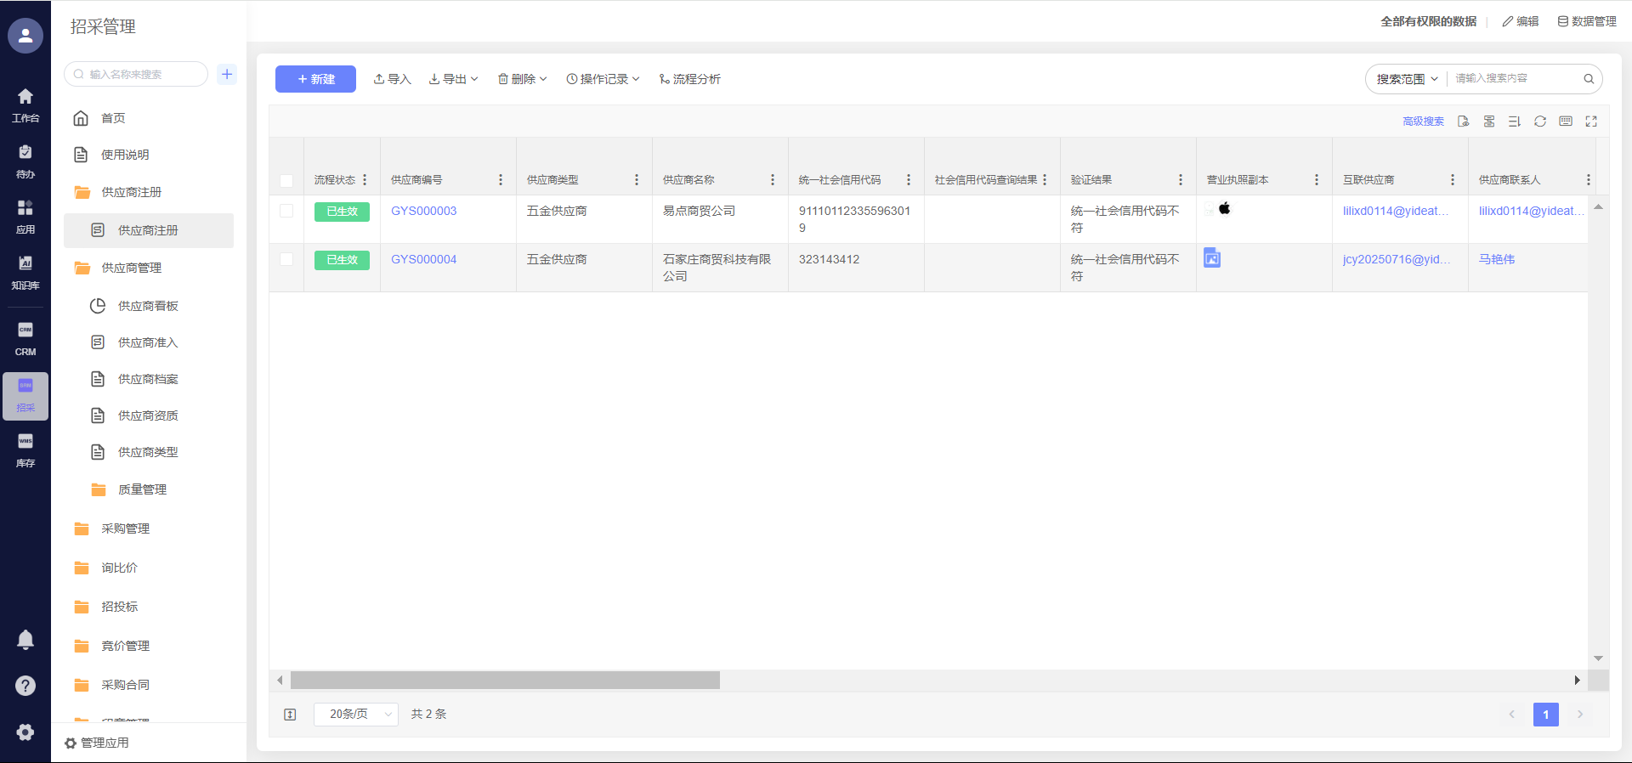Open the CRM app in sidebar
The width and height of the screenshot is (1632, 763).
pyautogui.click(x=25, y=338)
